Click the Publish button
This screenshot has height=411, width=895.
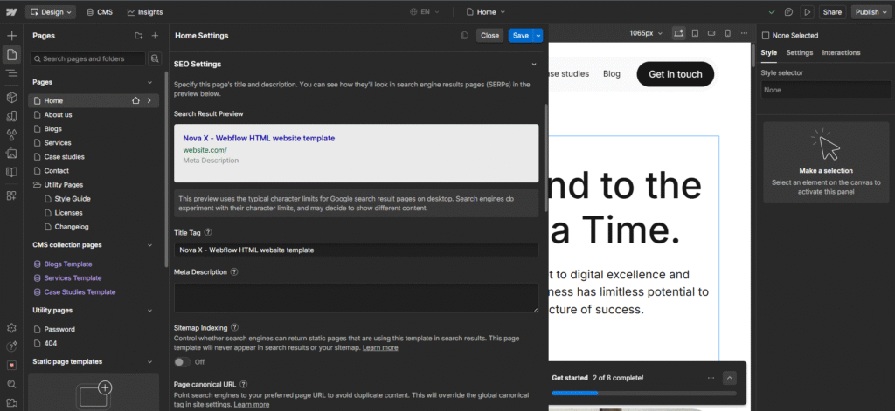(x=871, y=12)
